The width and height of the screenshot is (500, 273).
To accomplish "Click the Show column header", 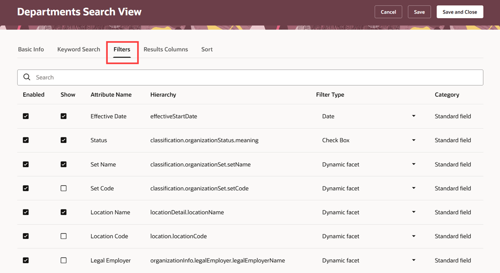I will pyautogui.click(x=68, y=94).
